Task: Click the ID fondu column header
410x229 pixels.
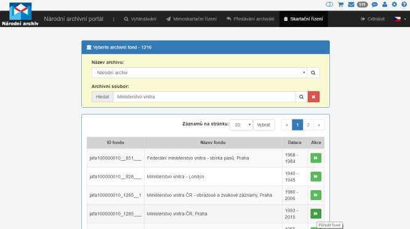Action: [x=115, y=142]
